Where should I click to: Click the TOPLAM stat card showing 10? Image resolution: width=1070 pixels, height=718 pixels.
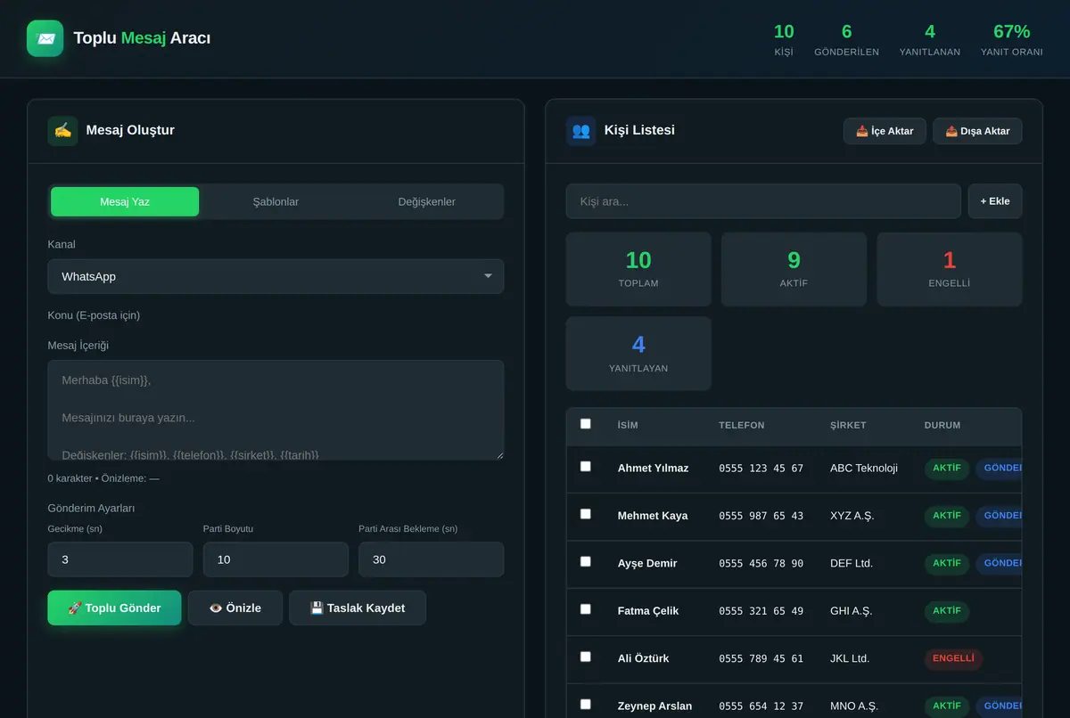638,269
